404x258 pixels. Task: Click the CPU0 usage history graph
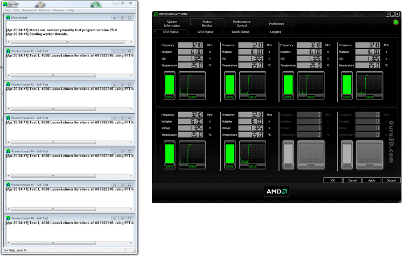click(192, 86)
